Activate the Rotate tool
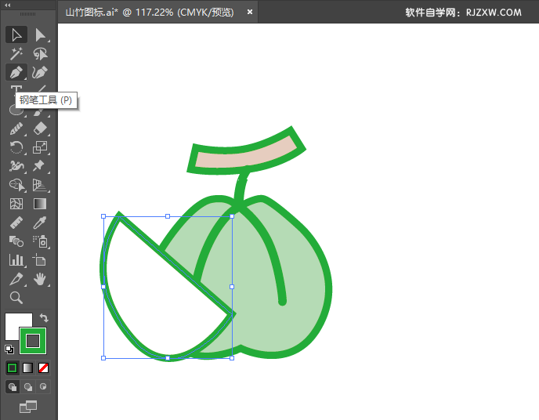Image resolution: width=539 pixels, height=420 pixels. 16,147
